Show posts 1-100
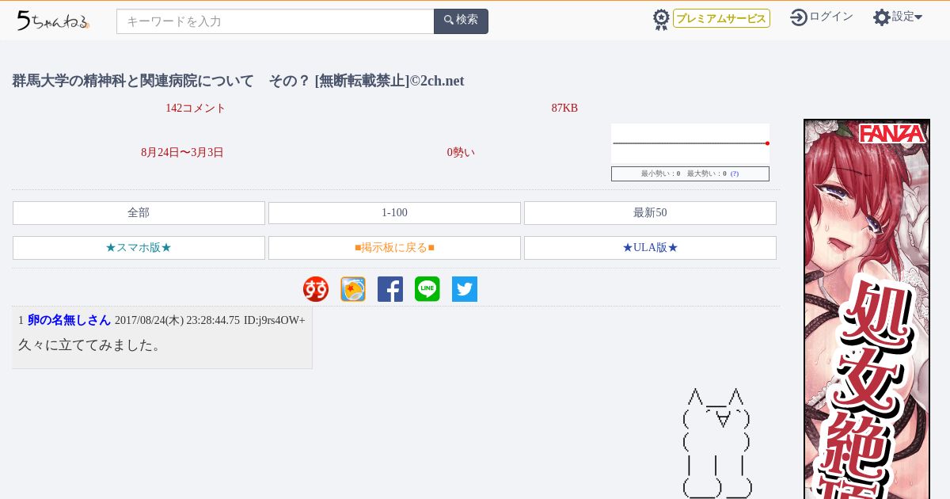Screen dimensions: 950x499 [x=394, y=213]
